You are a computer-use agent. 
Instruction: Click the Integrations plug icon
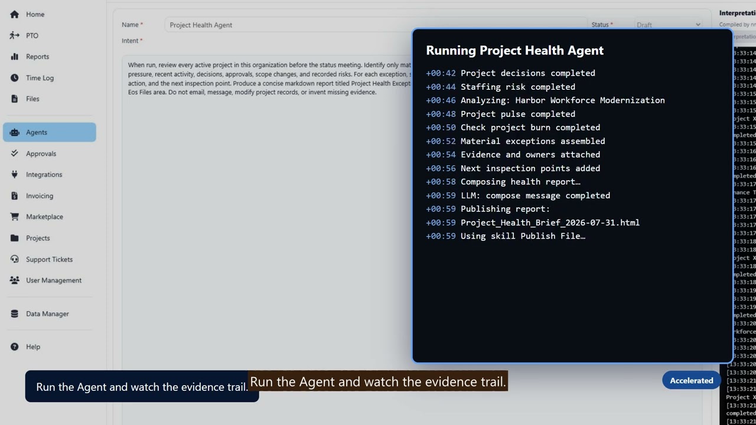coord(14,175)
